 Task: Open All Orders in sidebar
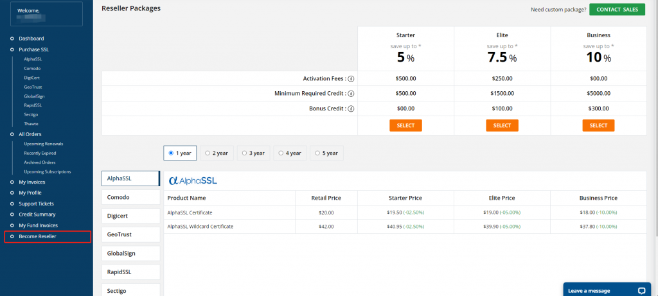(x=30, y=134)
